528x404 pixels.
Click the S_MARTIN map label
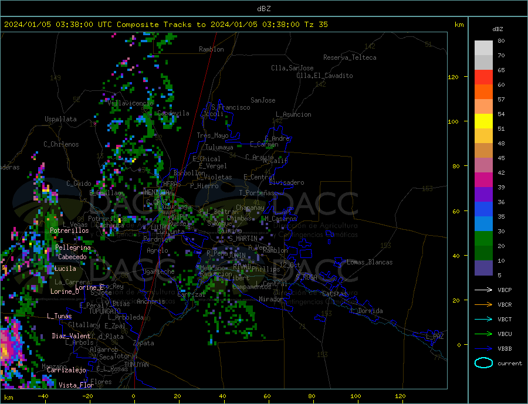pos(243,239)
